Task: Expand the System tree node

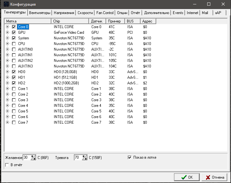Action: tap(7, 38)
